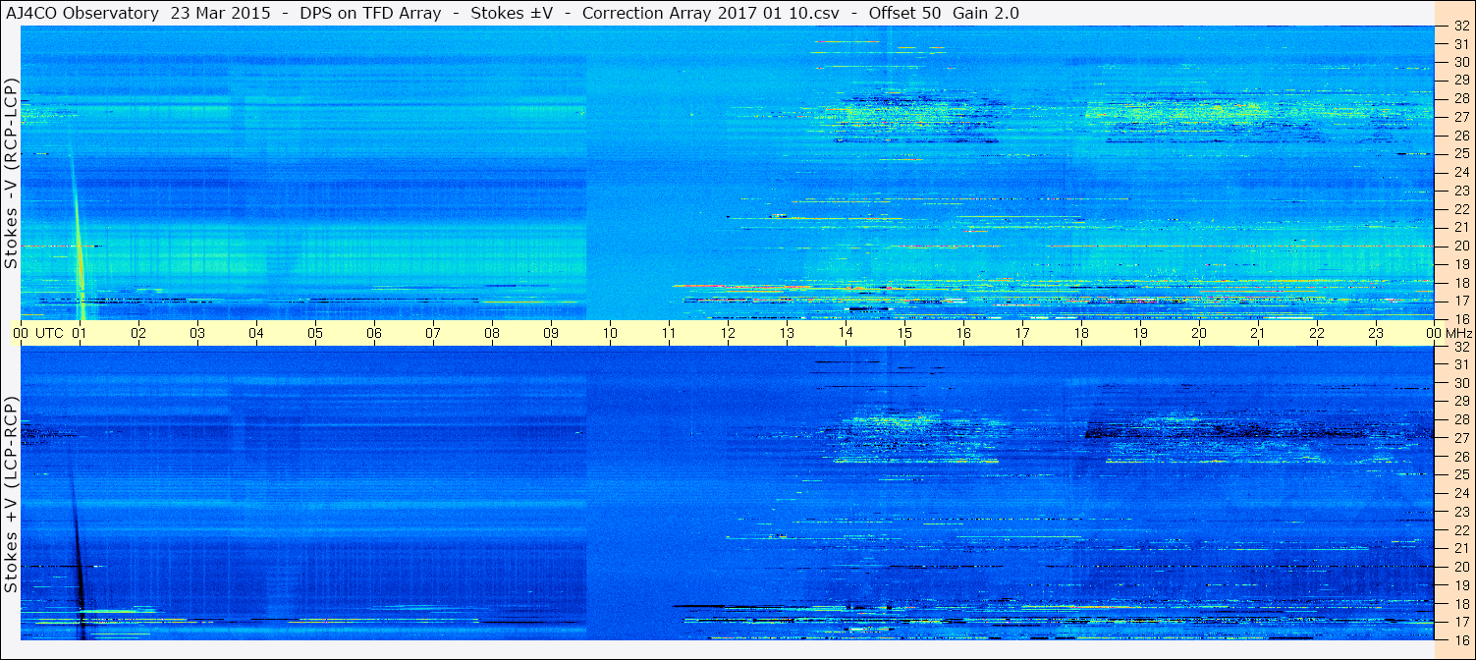Click the 31 MHz label of the lower panel
1476x660 pixels.
pyautogui.click(x=1460, y=365)
